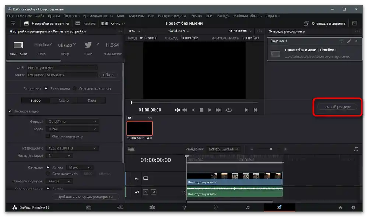This screenshot has height=217, width=368.
Task: Select Автом. quality radio button
Action: tap(48, 167)
